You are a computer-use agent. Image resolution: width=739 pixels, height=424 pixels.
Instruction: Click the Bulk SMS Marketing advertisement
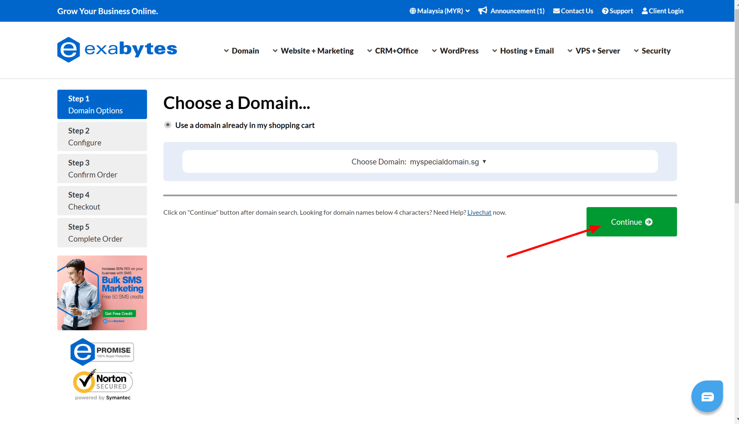click(101, 293)
